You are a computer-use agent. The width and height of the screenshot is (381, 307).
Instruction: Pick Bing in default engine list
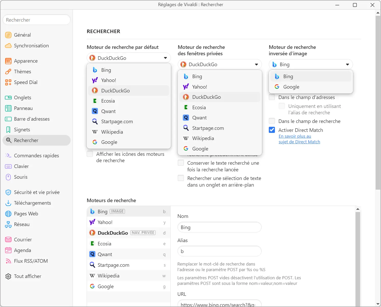129,70
